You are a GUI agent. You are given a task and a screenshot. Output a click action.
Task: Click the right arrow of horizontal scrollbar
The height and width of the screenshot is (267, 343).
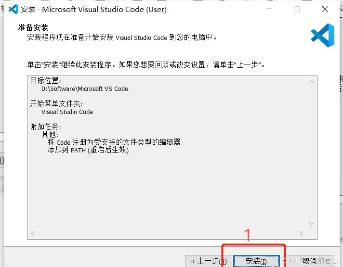pos(301,234)
